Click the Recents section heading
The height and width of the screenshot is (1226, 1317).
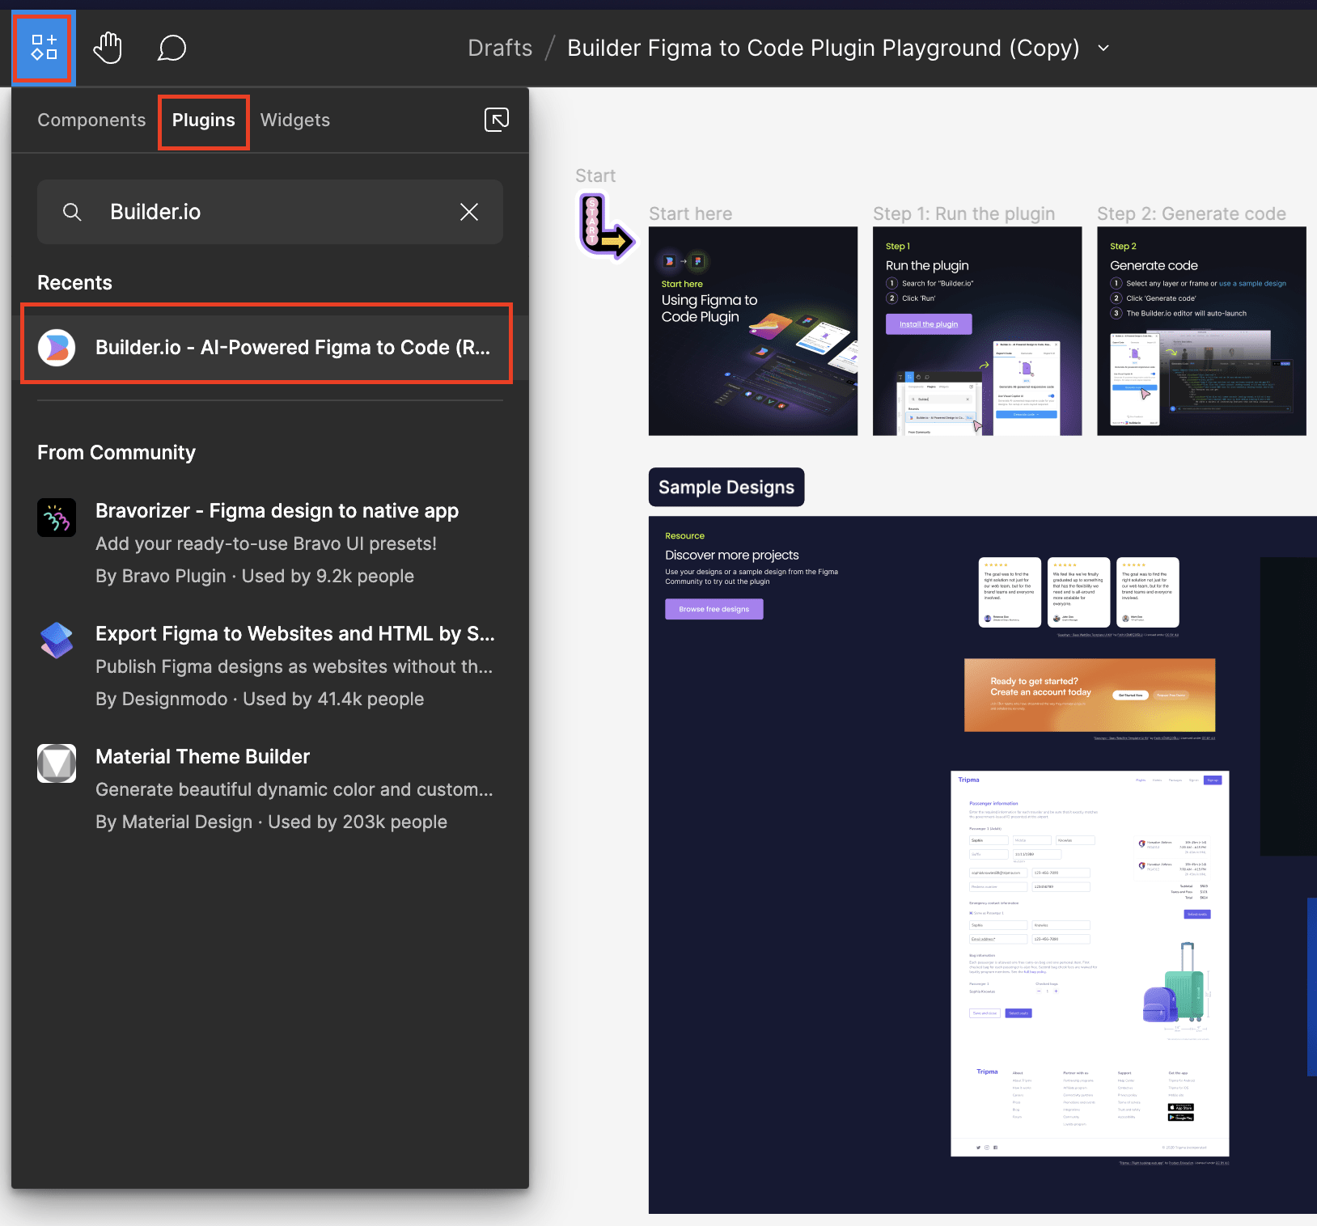(74, 283)
